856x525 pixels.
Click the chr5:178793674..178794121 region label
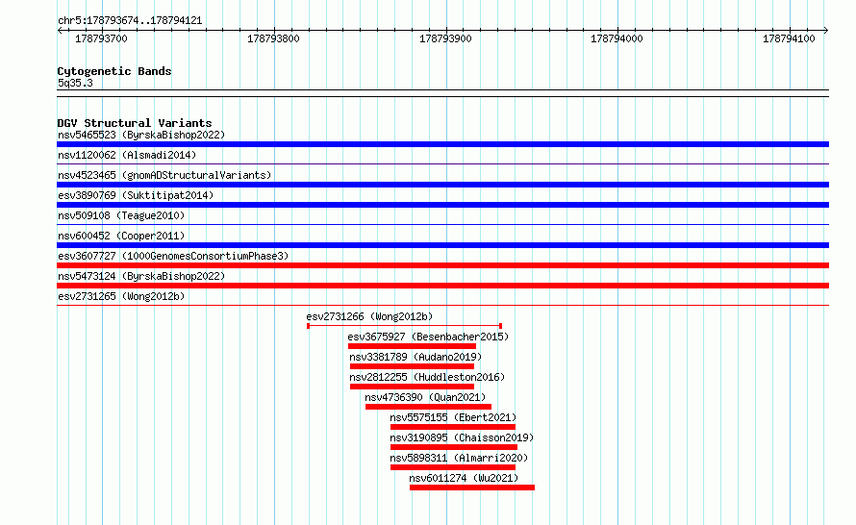coord(130,21)
